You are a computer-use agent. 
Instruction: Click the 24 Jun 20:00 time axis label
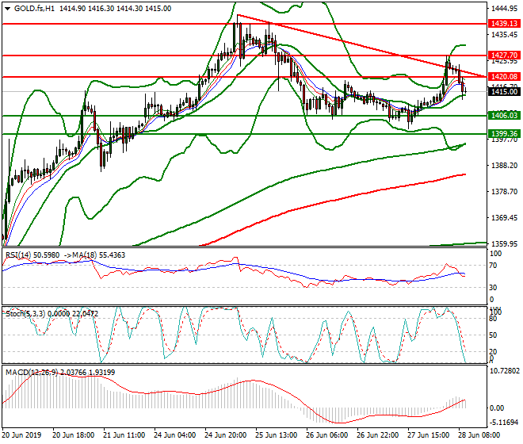click(226, 435)
